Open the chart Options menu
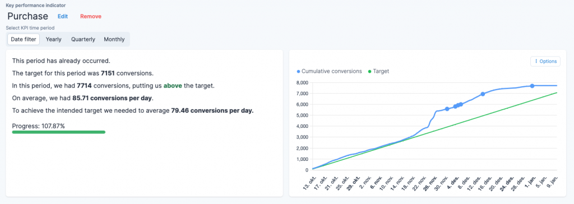 (x=545, y=62)
